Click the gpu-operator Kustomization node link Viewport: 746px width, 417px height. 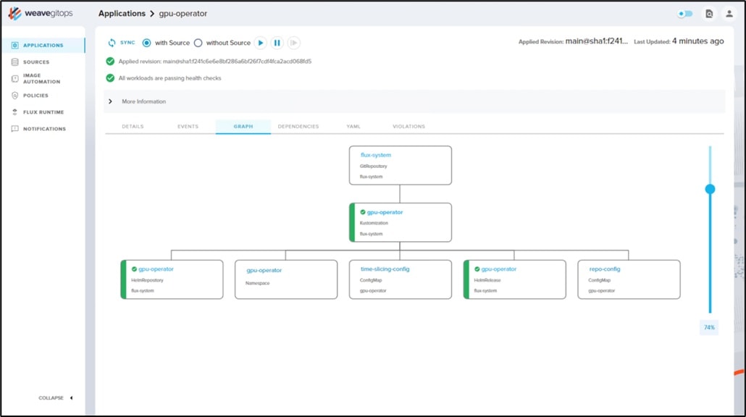tap(385, 212)
